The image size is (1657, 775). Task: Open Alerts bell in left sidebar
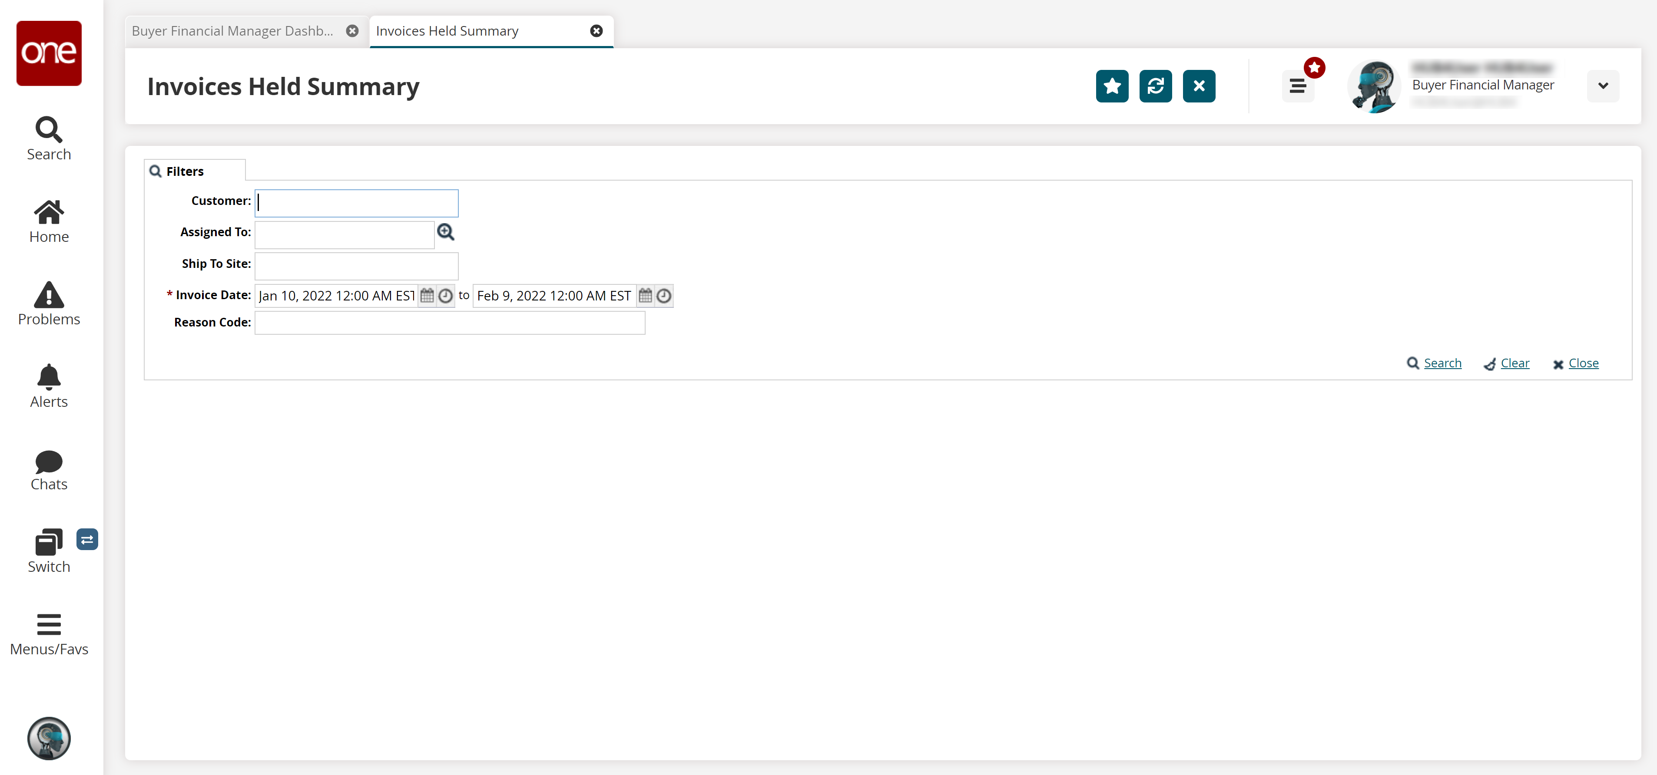(49, 386)
